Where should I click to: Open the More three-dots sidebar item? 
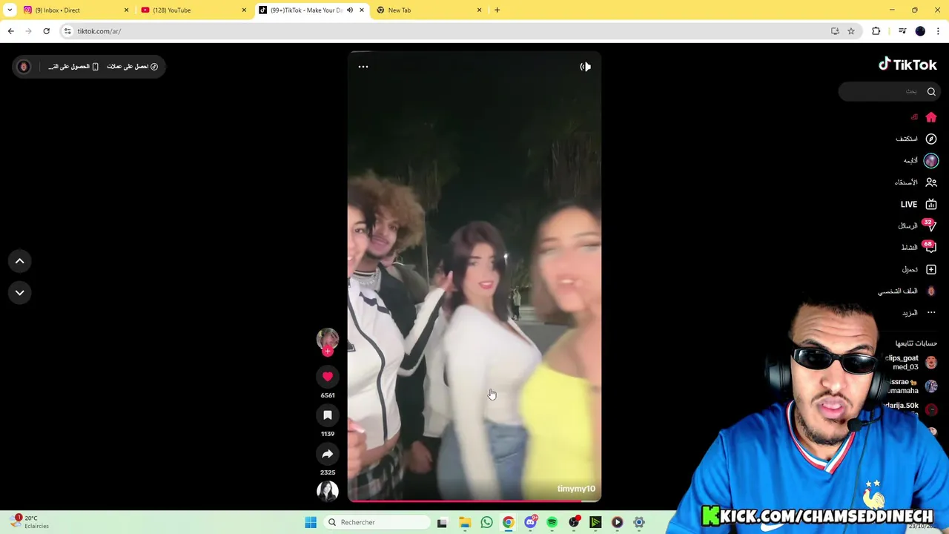[931, 312]
